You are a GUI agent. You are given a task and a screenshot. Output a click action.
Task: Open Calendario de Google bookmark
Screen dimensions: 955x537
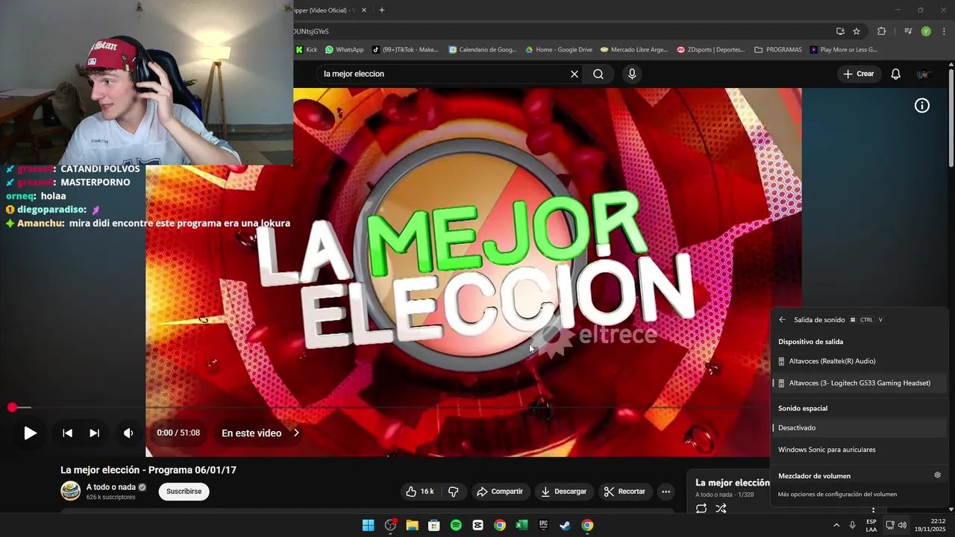coord(483,50)
